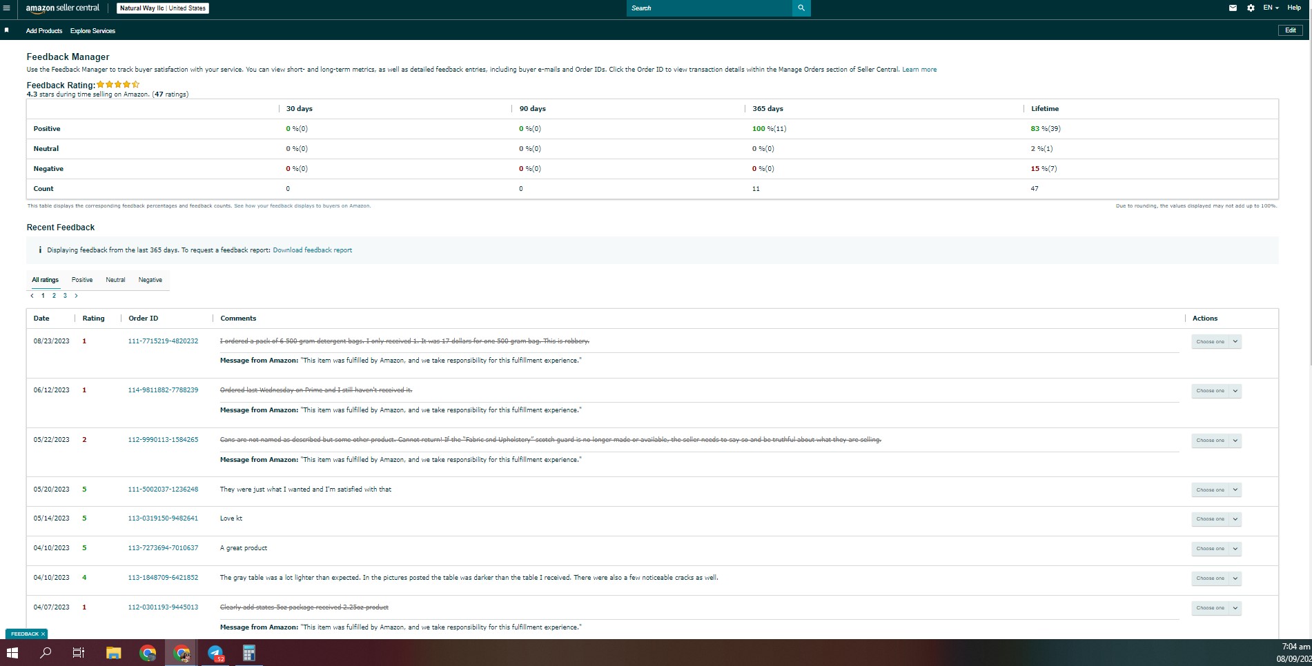
Task: Open order 111-7715219-4820232
Action: 163,341
